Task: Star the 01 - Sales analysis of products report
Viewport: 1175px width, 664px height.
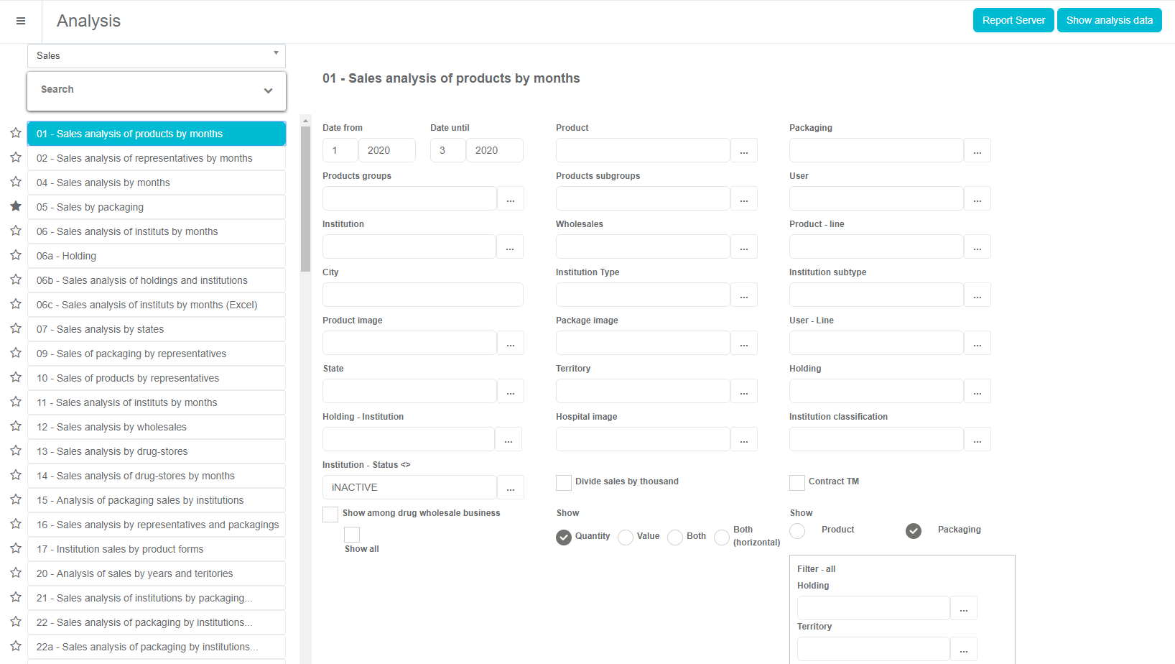Action: (x=16, y=133)
